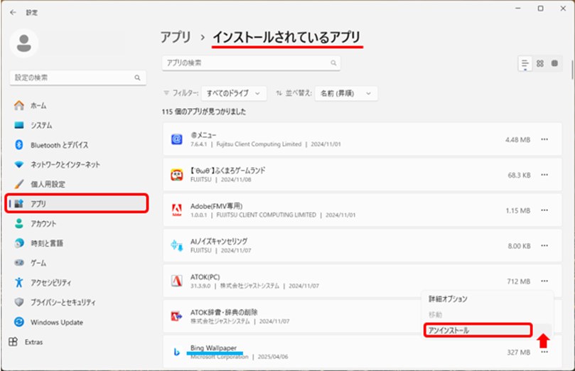Open システム settings

click(77, 125)
